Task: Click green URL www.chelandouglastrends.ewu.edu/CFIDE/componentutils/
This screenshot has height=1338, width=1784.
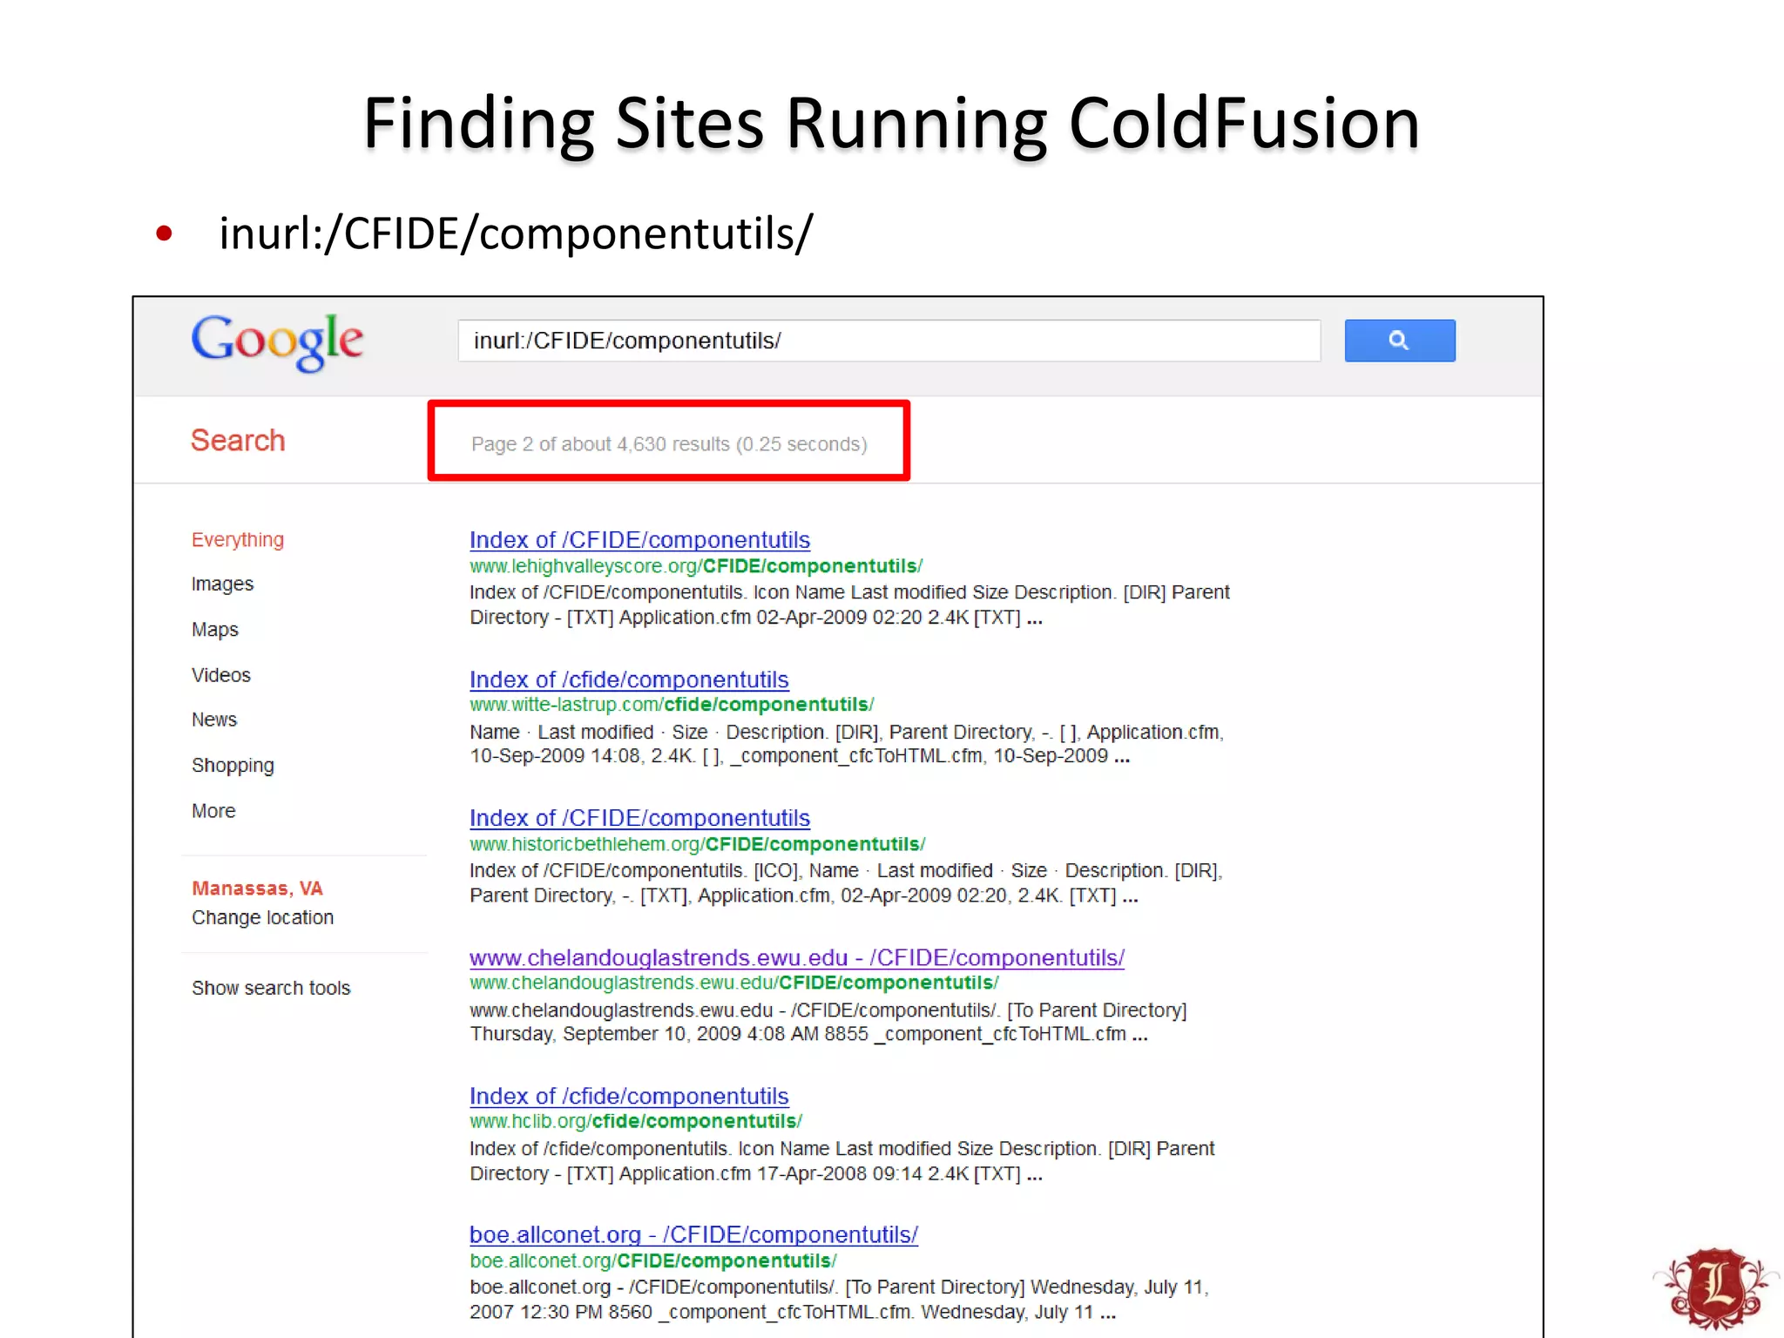Action: 733,983
